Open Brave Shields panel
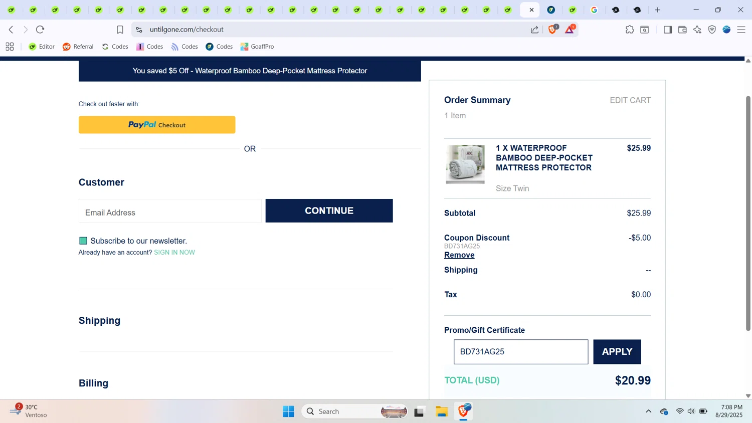Viewport: 752px width, 423px height. 553,29
